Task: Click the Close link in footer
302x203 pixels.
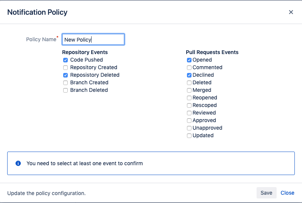Action: click(x=287, y=193)
